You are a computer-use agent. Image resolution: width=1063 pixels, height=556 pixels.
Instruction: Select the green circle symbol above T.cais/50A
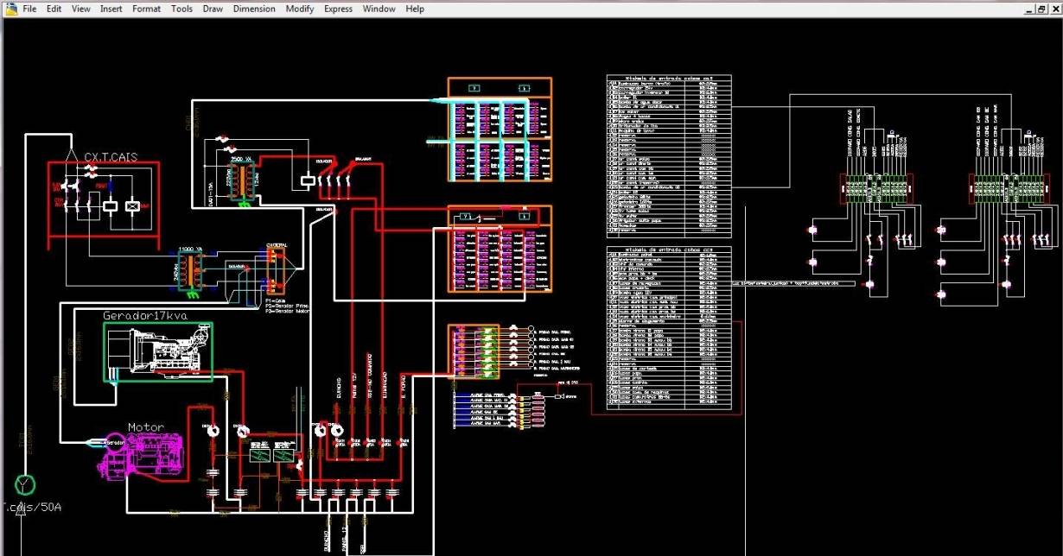pos(25,483)
